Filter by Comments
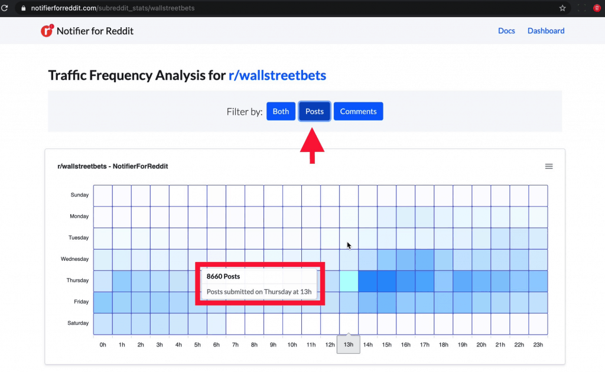This screenshot has width=605, height=372. [358, 111]
